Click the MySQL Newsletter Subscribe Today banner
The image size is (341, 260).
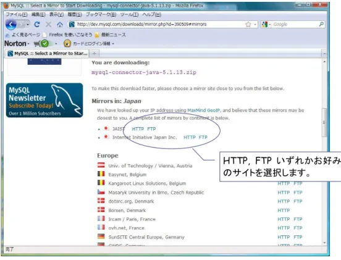(44, 100)
